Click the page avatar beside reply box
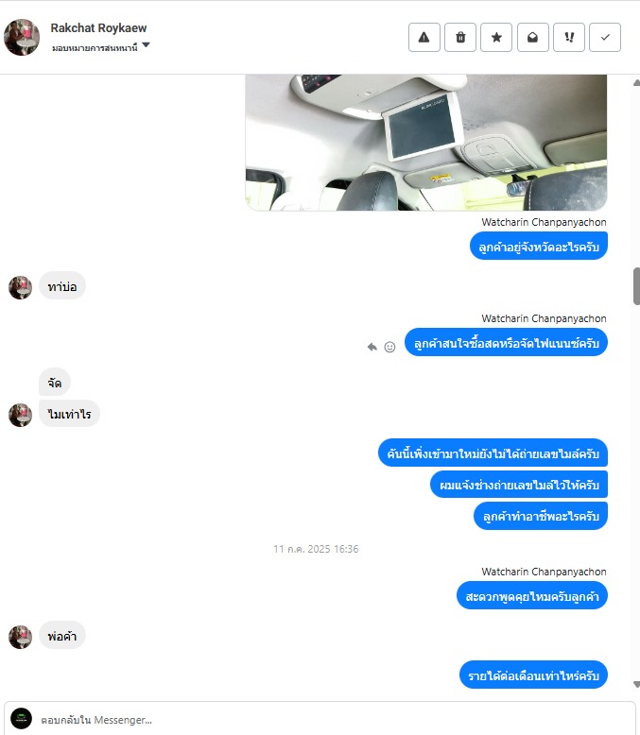 point(21,719)
